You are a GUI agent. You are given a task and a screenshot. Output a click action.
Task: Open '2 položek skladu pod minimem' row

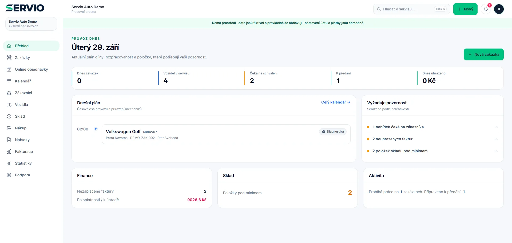click(x=432, y=151)
